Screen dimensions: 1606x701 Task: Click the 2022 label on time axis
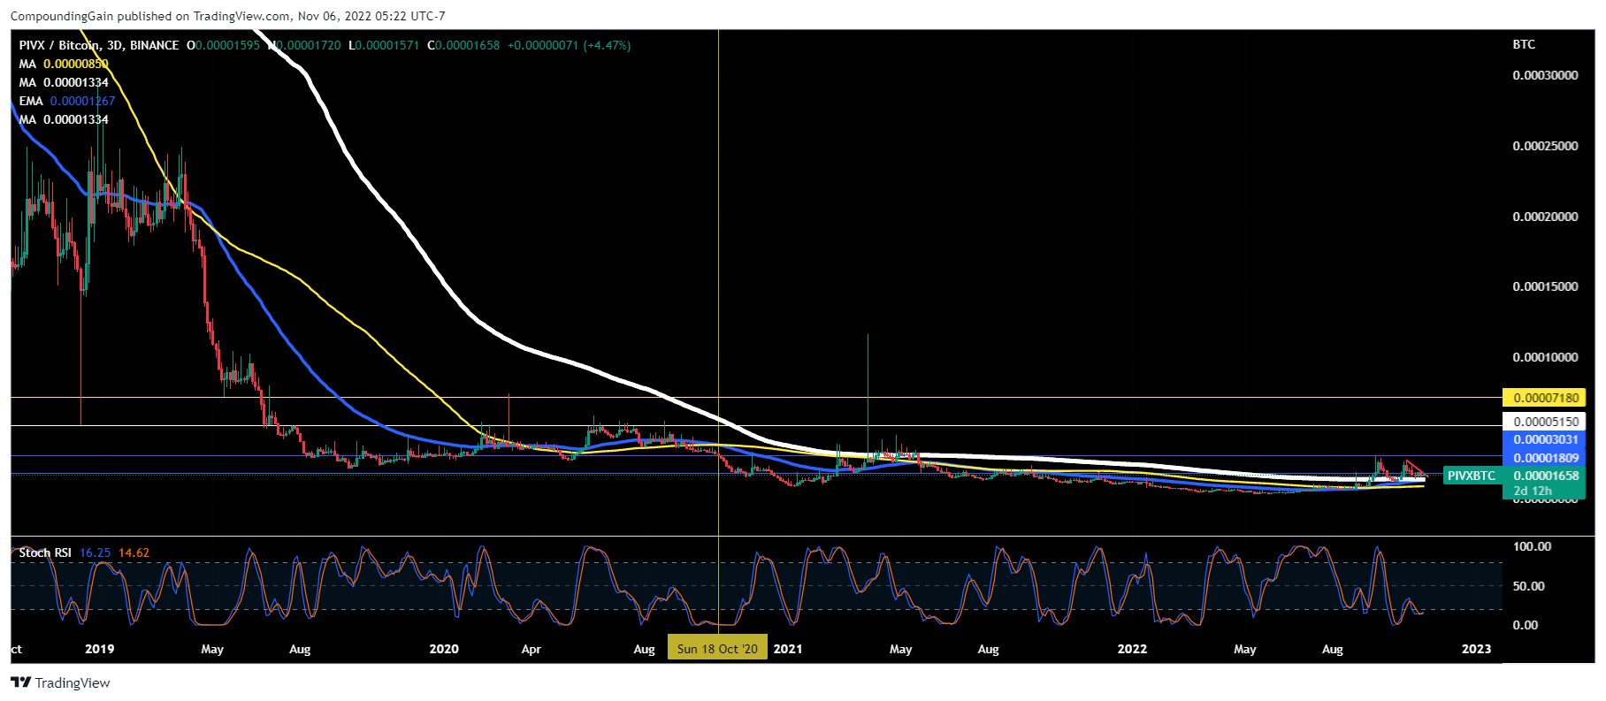(x=1132, y=649)
